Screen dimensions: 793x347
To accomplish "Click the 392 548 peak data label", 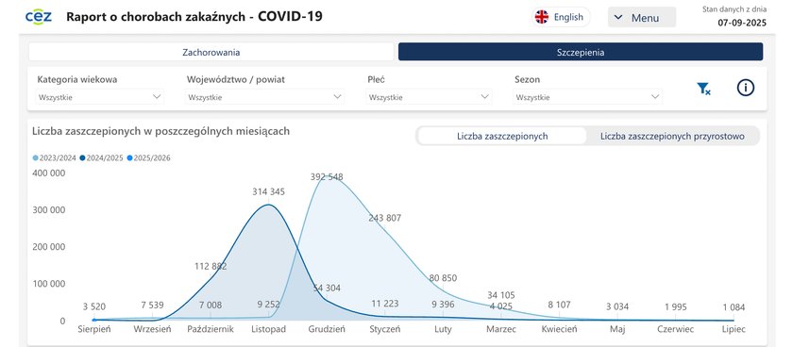I will pos(327,176).
